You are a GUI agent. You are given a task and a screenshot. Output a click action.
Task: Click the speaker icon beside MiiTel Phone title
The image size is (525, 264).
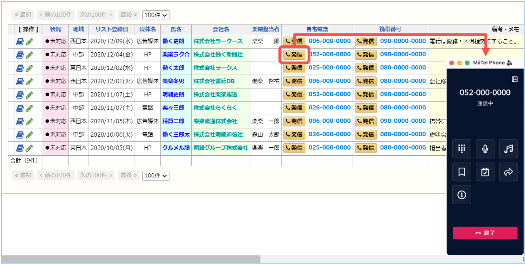pyautogui.click(x=510, y=63)
